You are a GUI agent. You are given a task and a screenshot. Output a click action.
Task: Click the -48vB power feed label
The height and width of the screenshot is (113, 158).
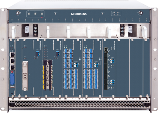tap(130, 29)
